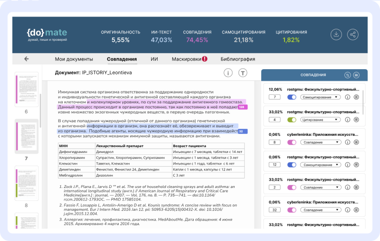Open the Совпадение dropdown for match 8

tap(320, 142)
